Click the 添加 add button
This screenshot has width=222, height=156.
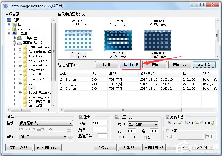click(x=106, y=64)
